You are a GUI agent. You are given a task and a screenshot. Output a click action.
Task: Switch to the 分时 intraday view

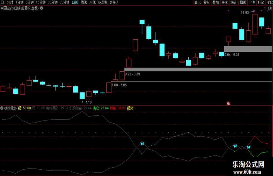click(10, 2)
